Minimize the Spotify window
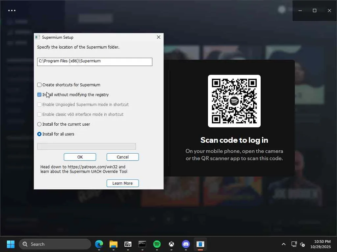Image resolution: width=337 pixels, height=252 pixels. (x=300, y=10)
